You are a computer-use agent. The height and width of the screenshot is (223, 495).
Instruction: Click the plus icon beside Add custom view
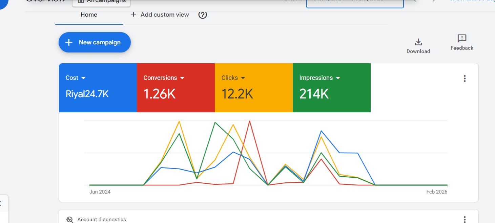tap(133, 15)
